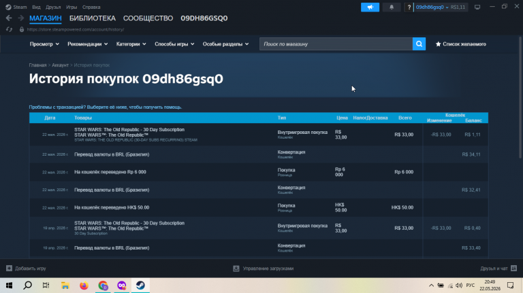
Task: Open the notifications bell
Action: [392, 7]
